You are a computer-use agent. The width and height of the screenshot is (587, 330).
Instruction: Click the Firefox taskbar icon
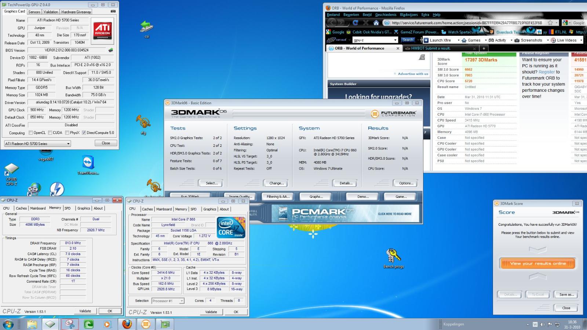pyautogui.click(x=127, y=324)
